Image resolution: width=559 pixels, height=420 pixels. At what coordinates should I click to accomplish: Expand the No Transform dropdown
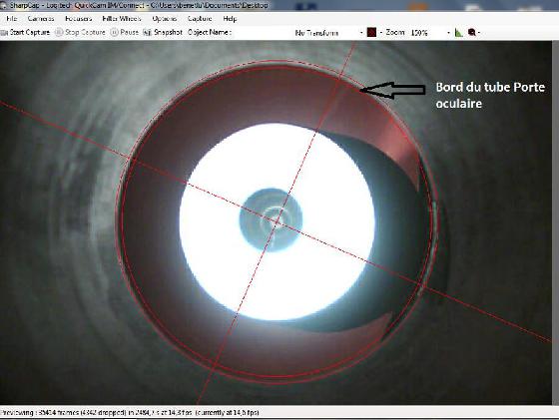(x=361, y=33)
